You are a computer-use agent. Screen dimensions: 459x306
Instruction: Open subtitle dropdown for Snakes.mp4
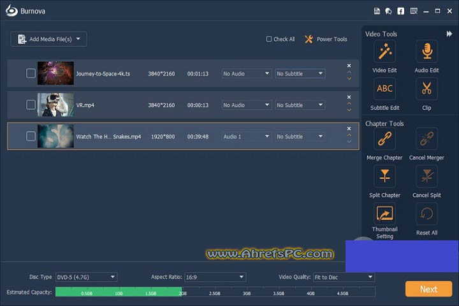[x=300, y=136]
